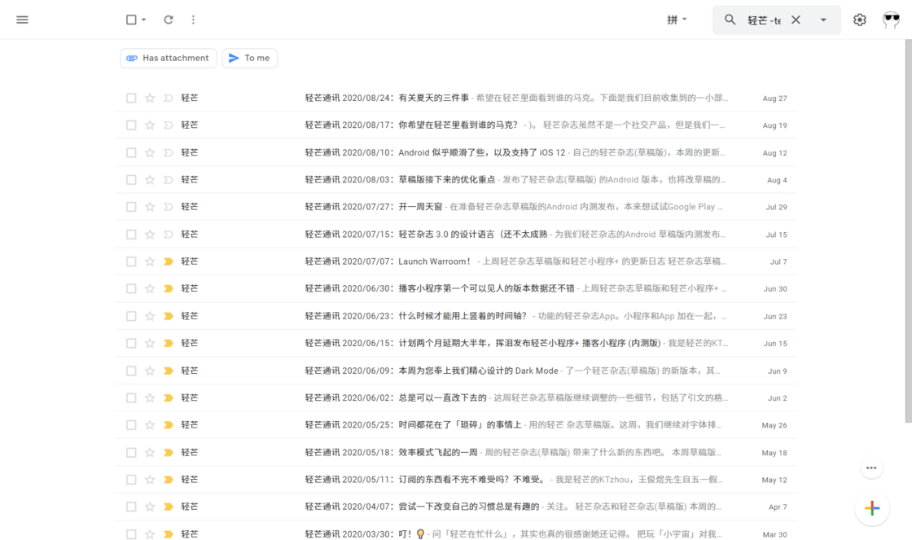912x540 pixels.
Task: Open email 开一周天窗
Action: (456, 207)
